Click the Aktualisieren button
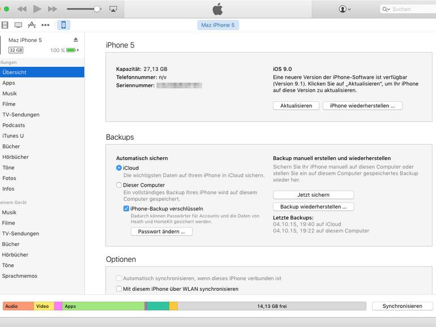 pos(296,106)
